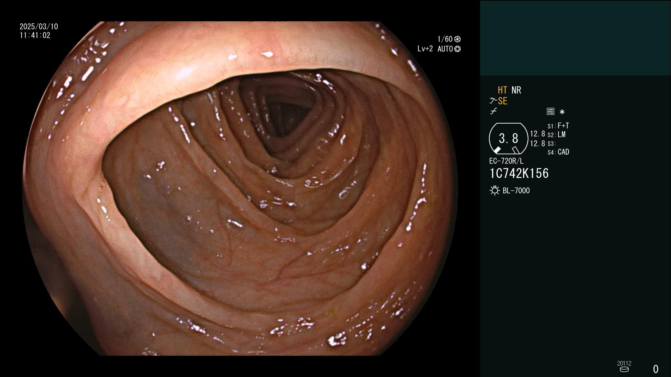Click the scope tip diagram outline
Viewport: 671px width, 377px height.
click(x=508, y=139)
